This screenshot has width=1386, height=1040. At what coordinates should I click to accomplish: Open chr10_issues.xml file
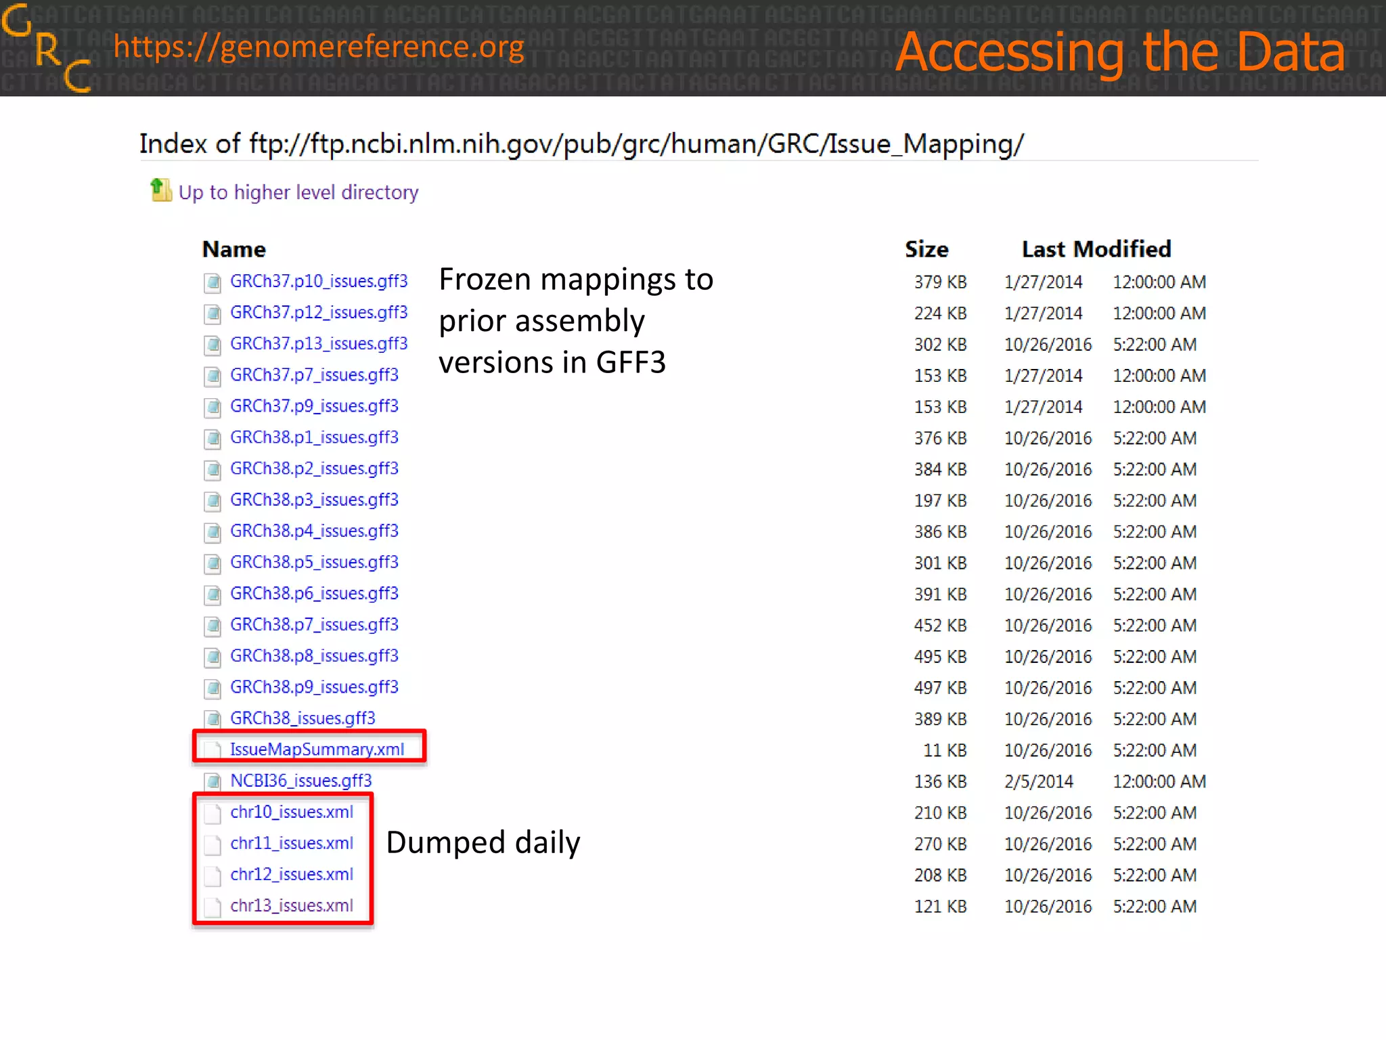(292, 811)
